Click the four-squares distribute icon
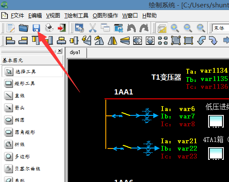Viewport: 229px width, 182px height. coord(163,40)
